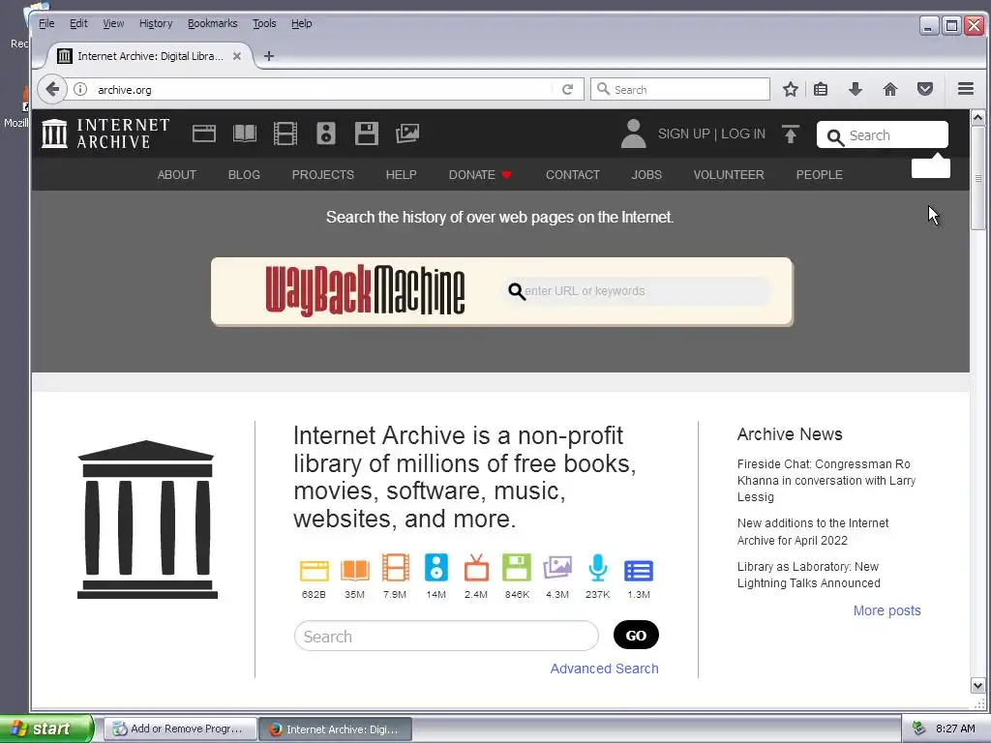Click the PROJECTS link
991x743 pixels.
pyautogui.click(x=323, y=174)
